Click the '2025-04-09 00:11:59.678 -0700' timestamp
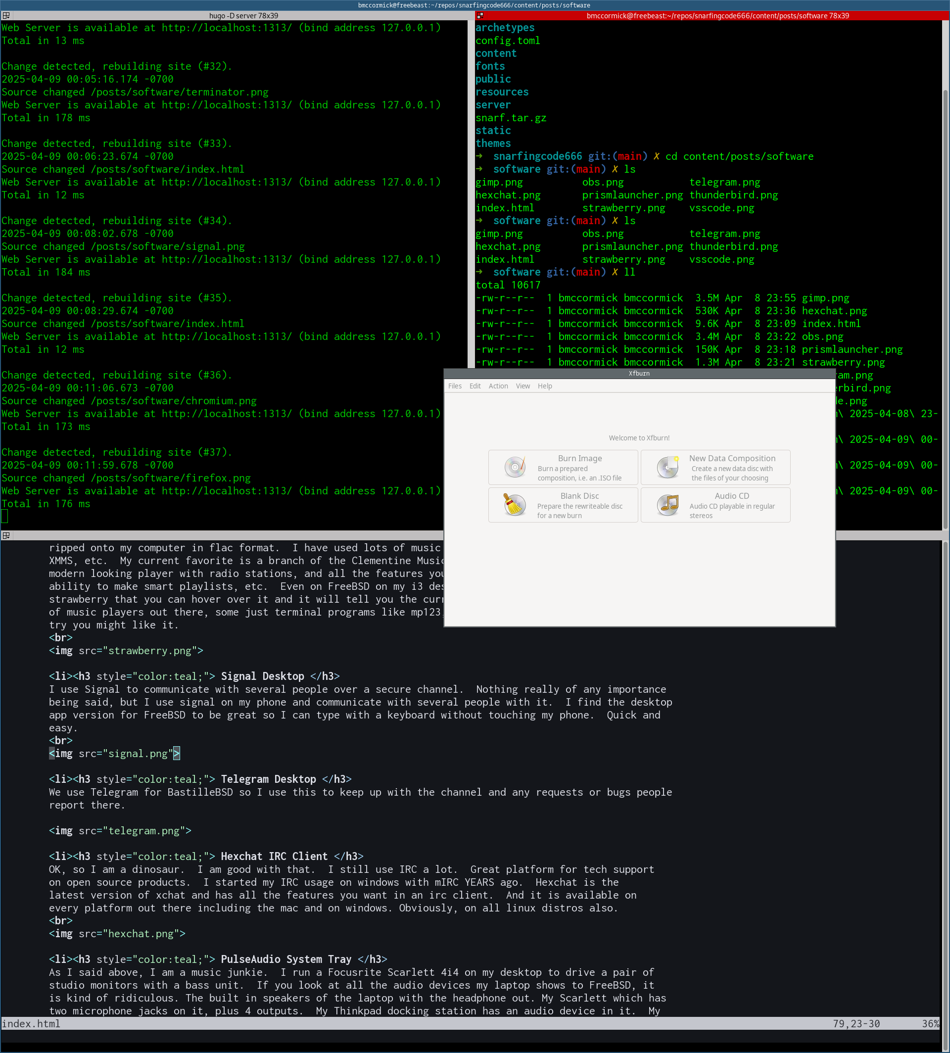This screenshot has width=950, height=1053. [87, 465]
